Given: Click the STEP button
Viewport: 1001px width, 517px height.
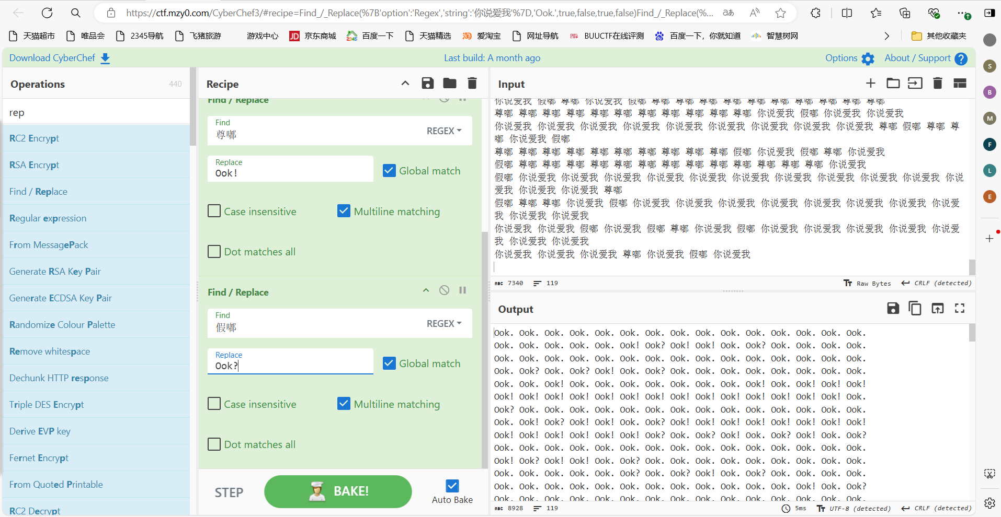Looking at the screenshot, I should [x=229, y=492].
